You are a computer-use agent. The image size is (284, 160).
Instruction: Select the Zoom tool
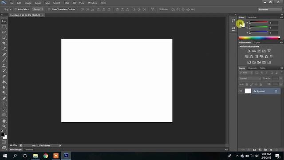(x=4, y=126)
